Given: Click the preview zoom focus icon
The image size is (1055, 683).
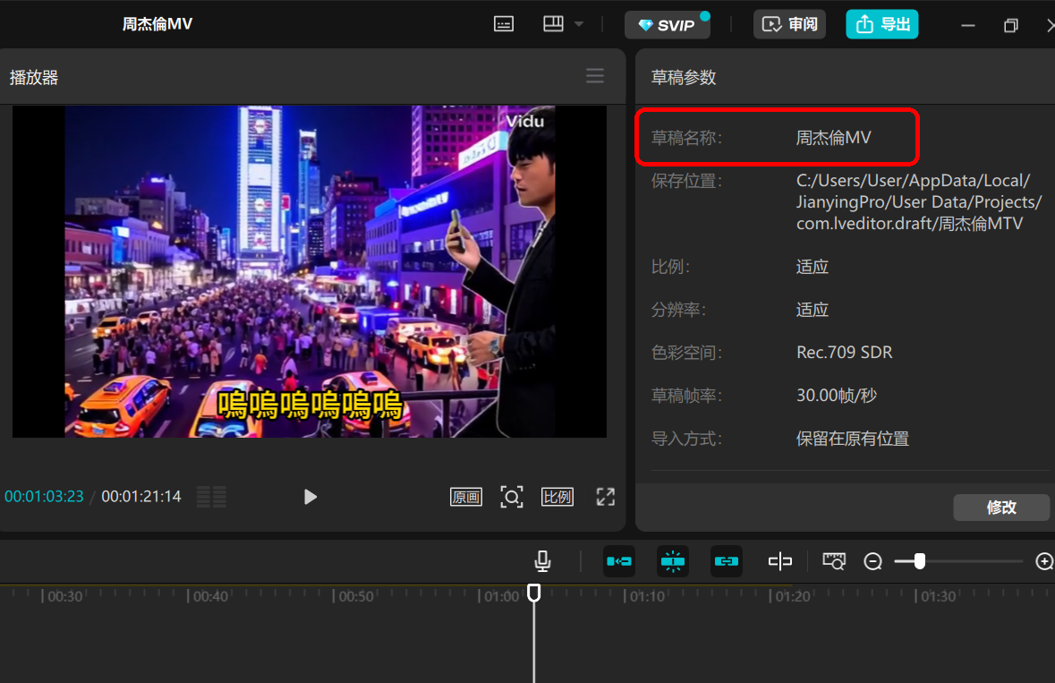Looking at the screenshot, I should 511,498.
